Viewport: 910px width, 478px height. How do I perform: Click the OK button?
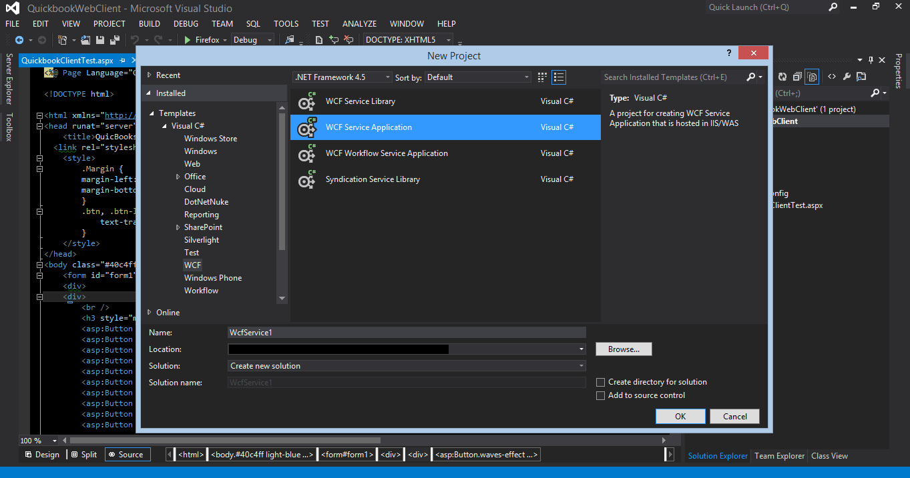point(680,416)
